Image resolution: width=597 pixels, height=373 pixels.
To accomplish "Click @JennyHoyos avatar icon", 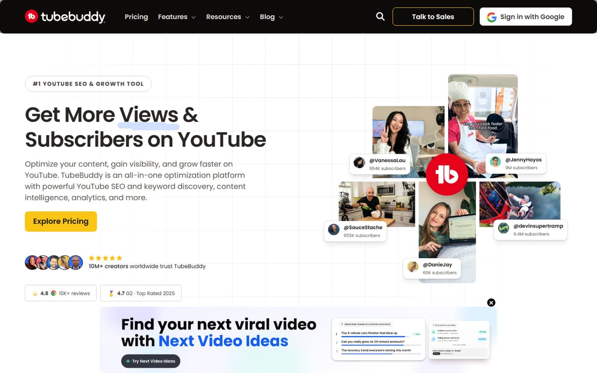I will [x=495, y=162].
